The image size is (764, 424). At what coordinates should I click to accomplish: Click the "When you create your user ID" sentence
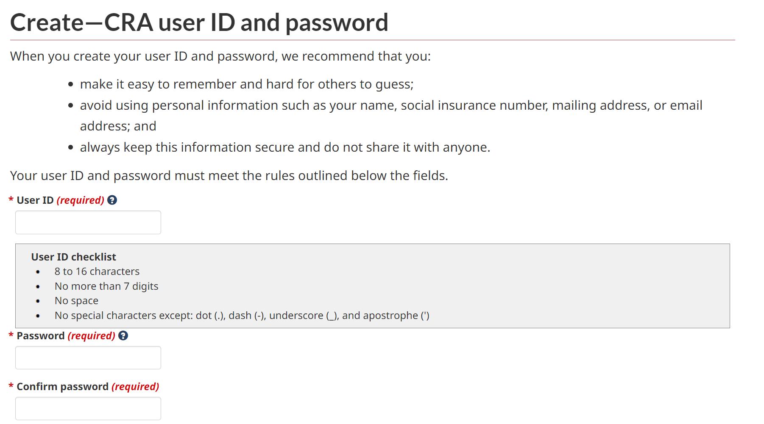(220, 56)
